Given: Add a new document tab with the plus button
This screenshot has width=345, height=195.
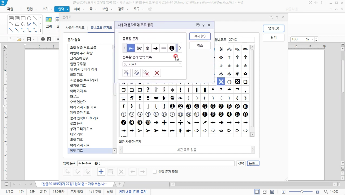Looking at the screenshot, I should point(120,184).
